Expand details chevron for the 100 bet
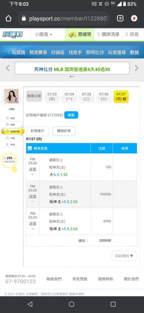 coord(33,174)
